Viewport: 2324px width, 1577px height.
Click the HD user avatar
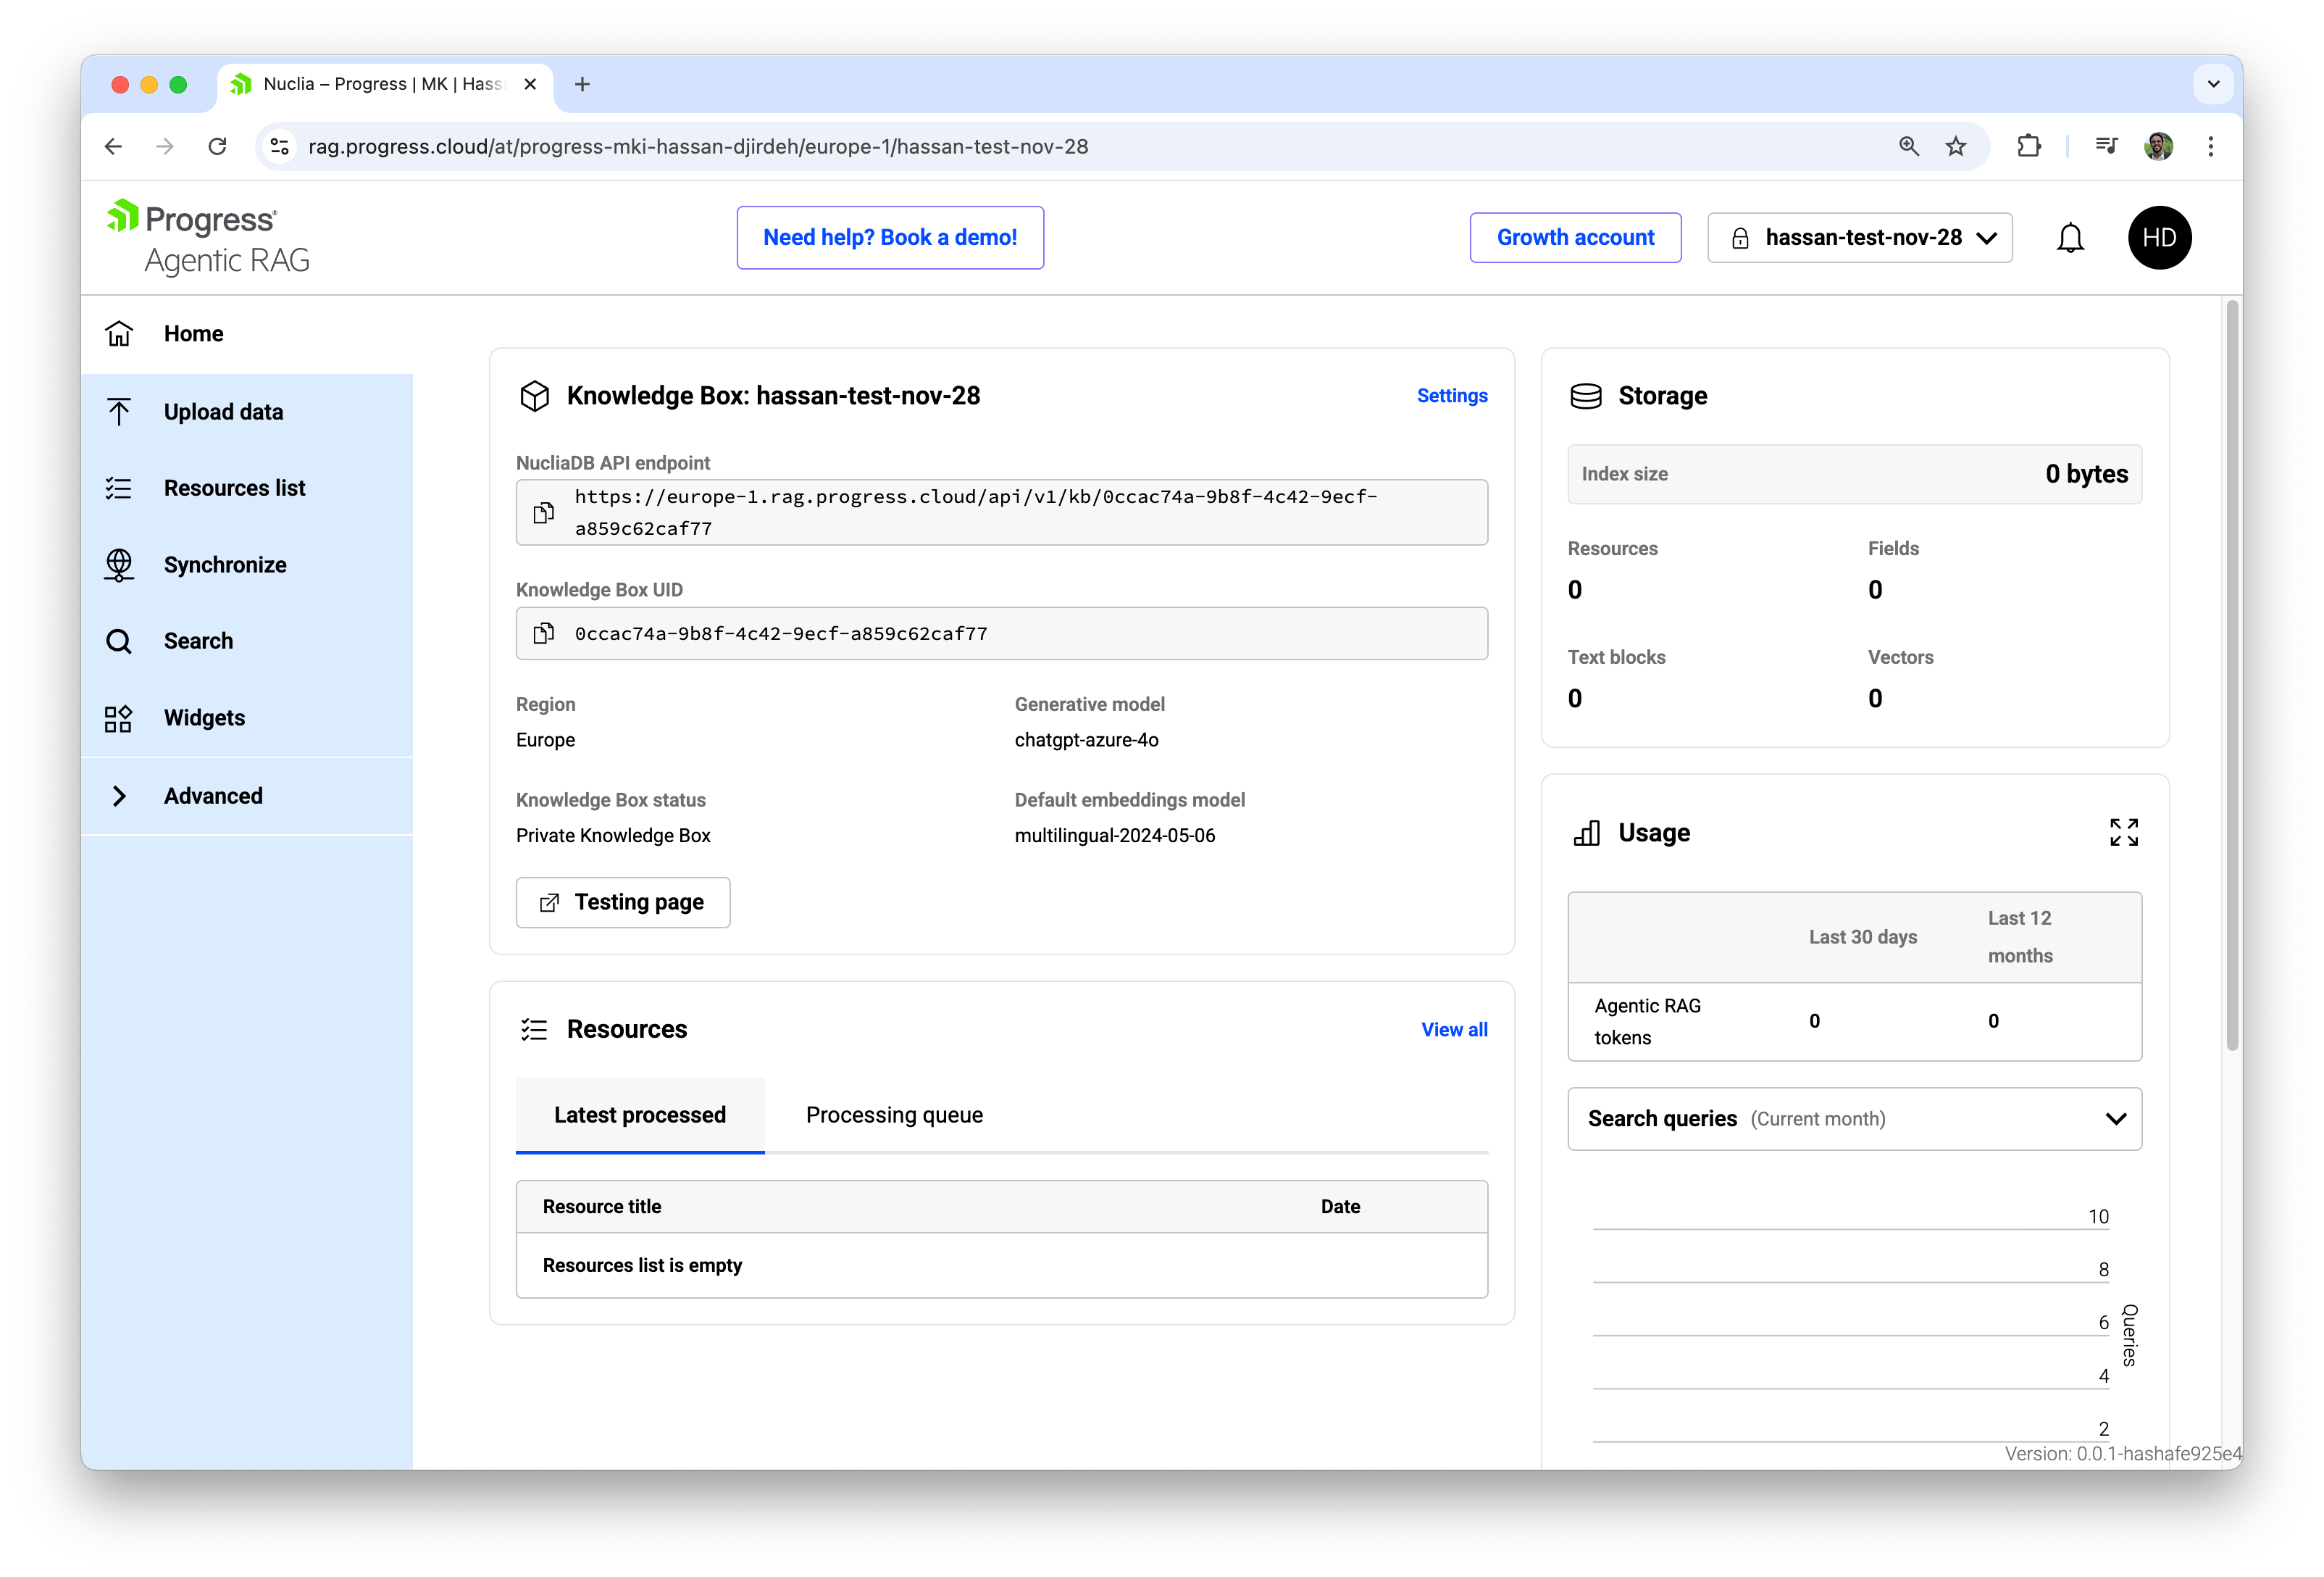2158,238
